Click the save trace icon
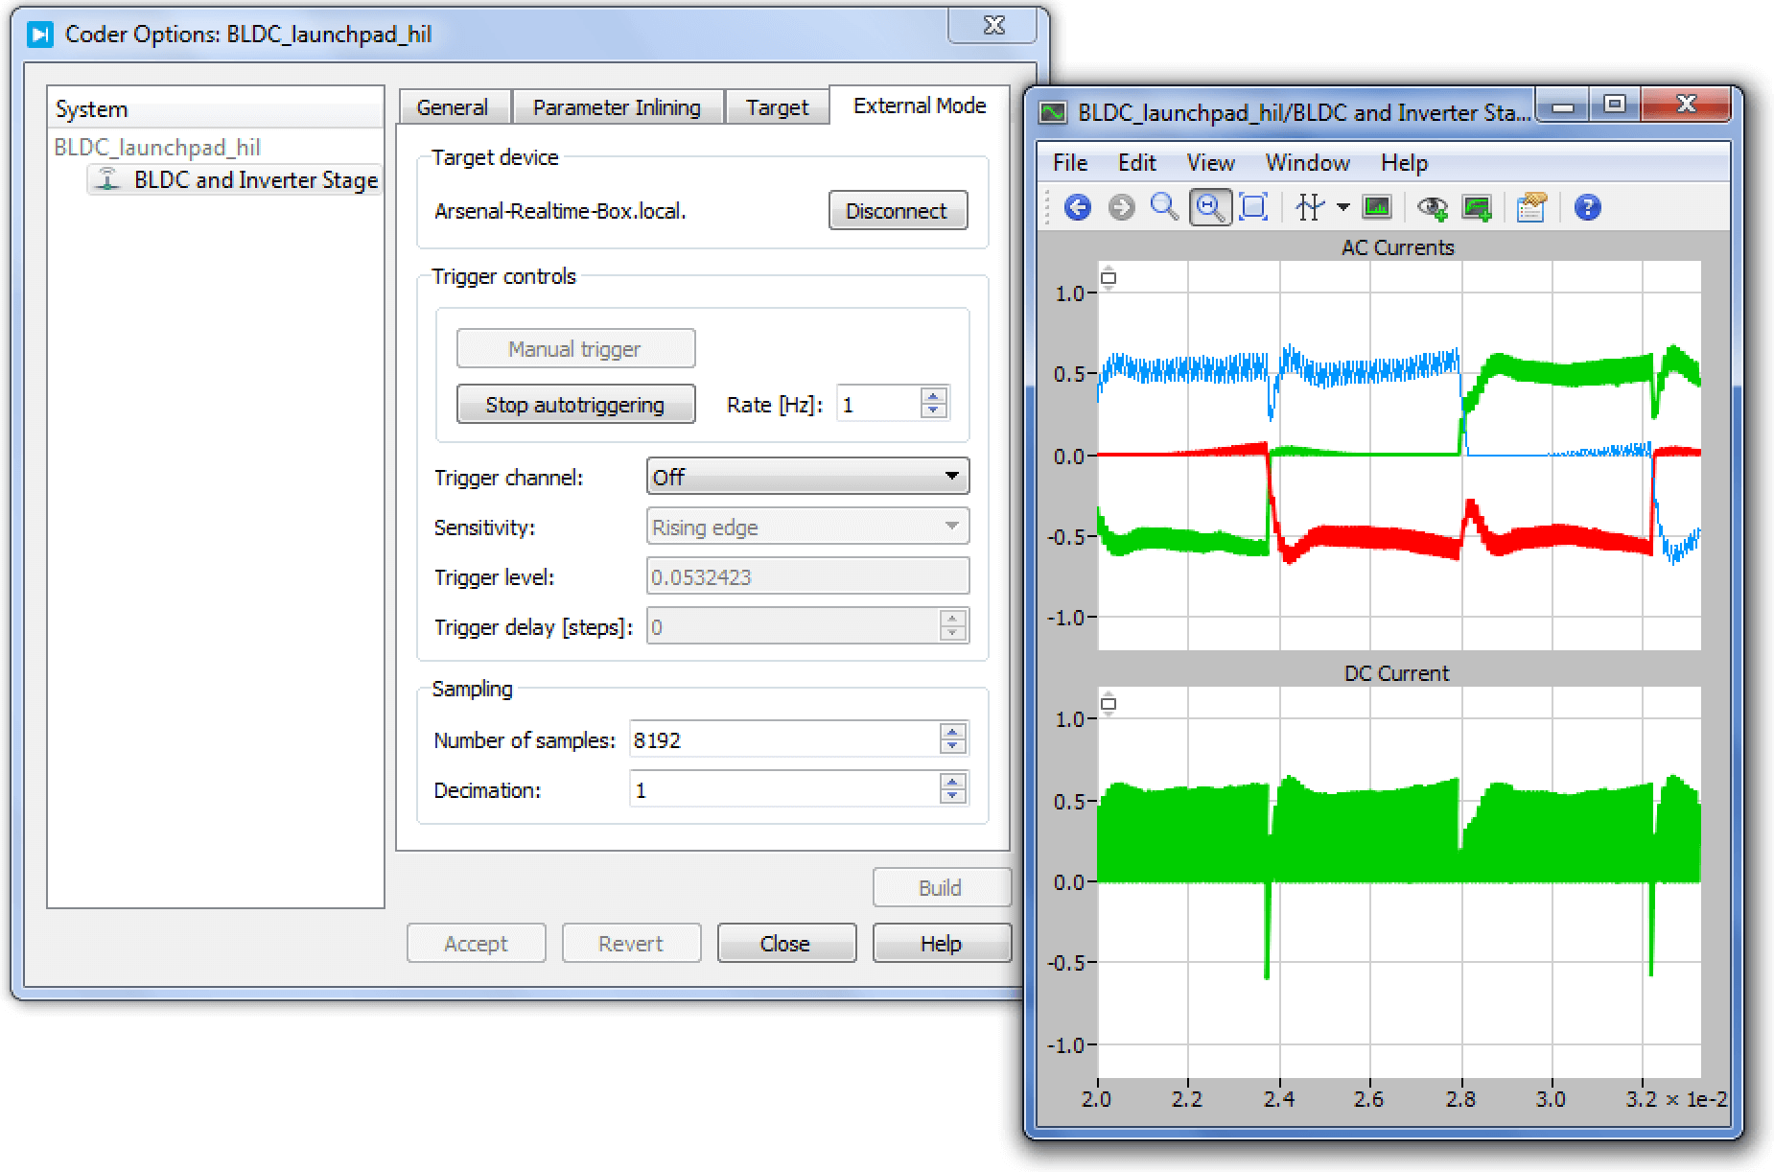The height and width of the screenshot is (1172, 1774). (x=1478, y=207)
